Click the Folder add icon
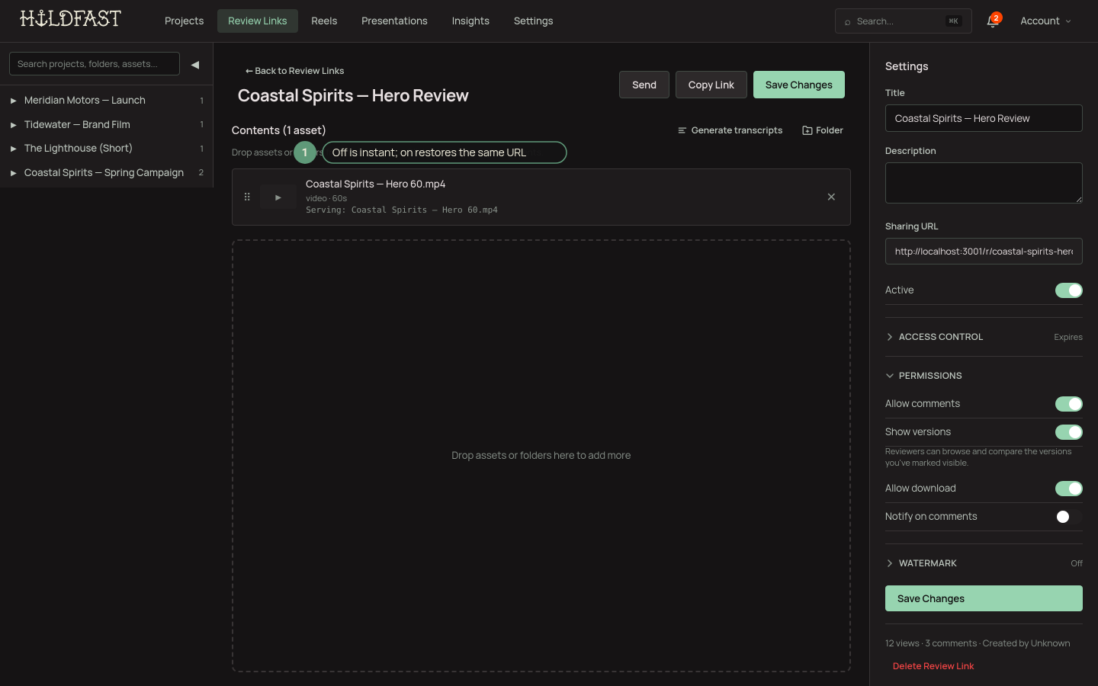The height and width of the screenshot is (686, 1098). [807, 130]
